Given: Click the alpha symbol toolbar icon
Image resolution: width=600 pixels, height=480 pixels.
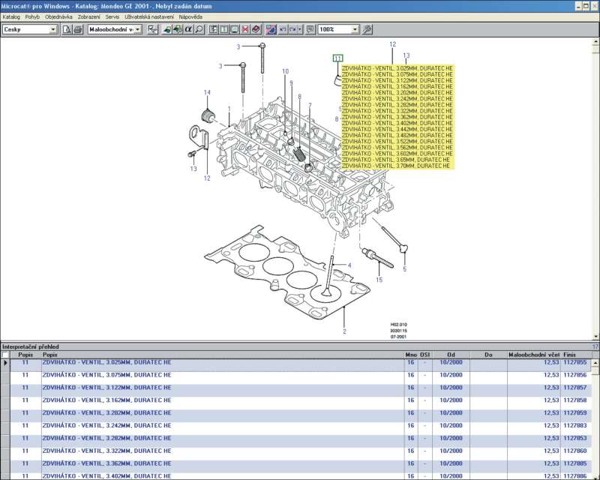Looking at the screenshot, I should click(x=188, y=29).
